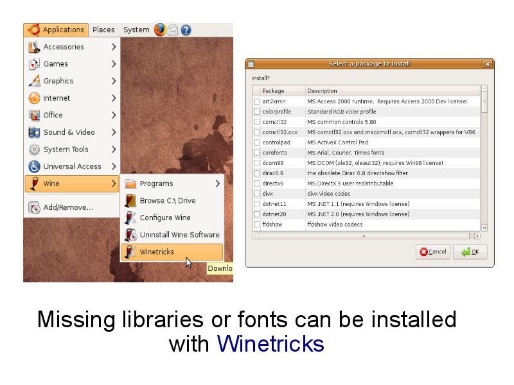The image size is (514, 385).
Task: Expand the Internet submenu arrow
Action: pyautogui.click(x=114, y=98)
